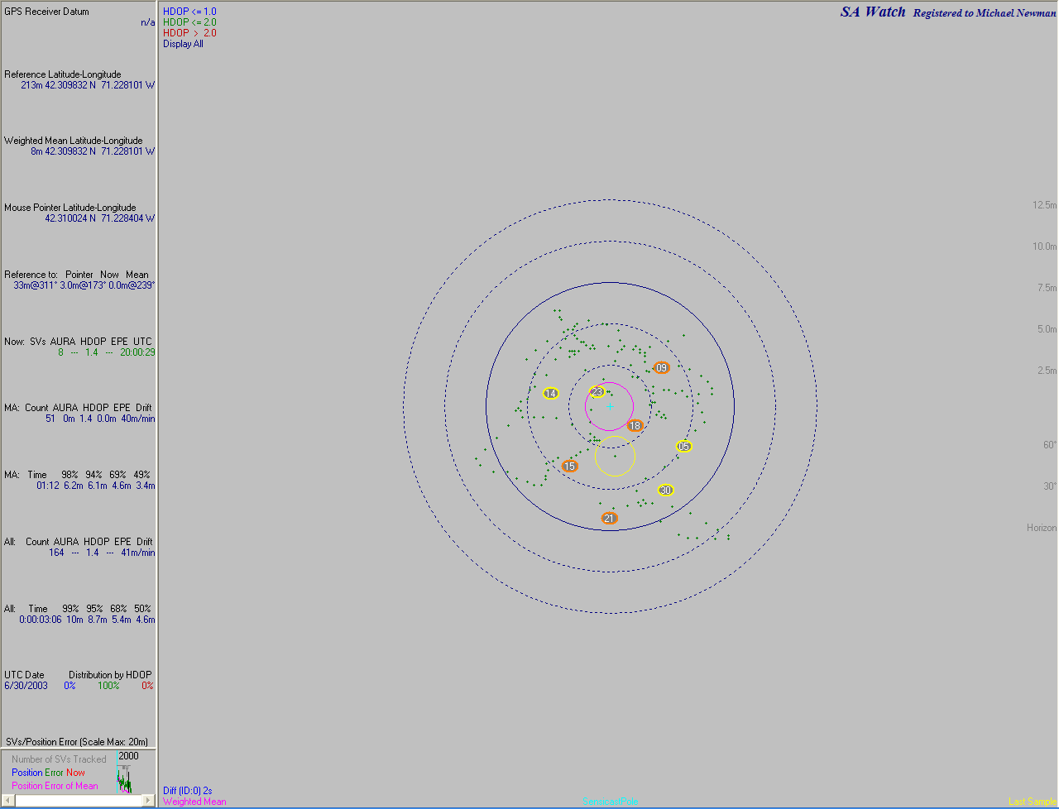Select satellite 21 orange marker
The width and height of the screenshot is (1059, 809).
(x=610, y=519)
